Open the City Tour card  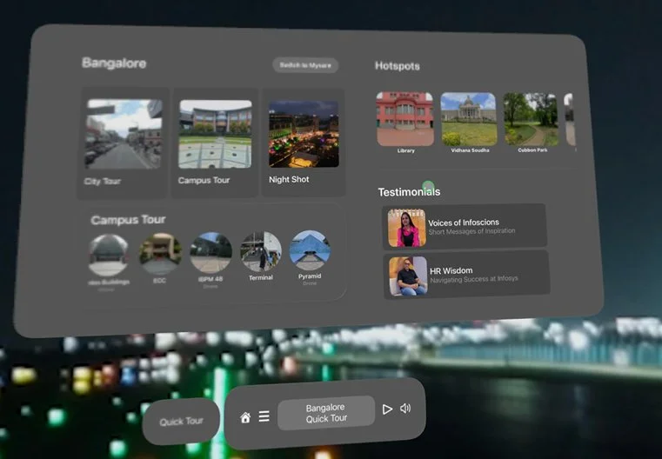coord(123,143)
